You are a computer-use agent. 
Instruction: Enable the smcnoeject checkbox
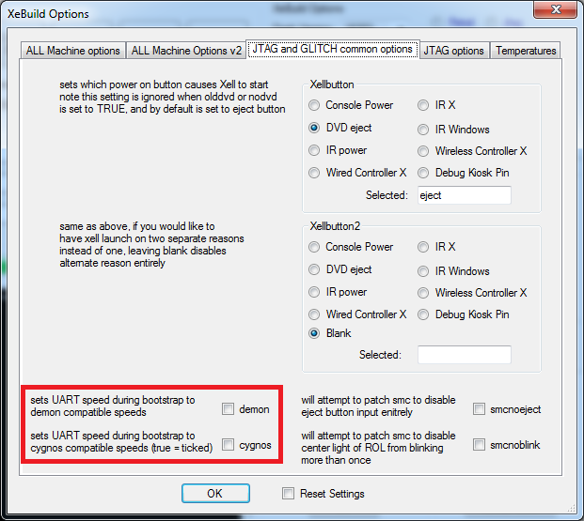coord(480,409)
